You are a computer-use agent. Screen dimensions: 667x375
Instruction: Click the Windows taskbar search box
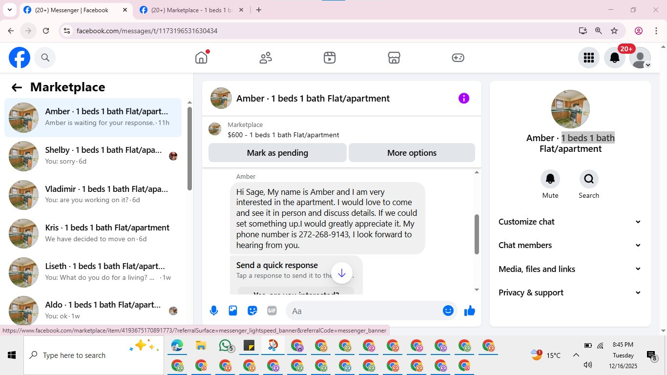coord(94,355)
